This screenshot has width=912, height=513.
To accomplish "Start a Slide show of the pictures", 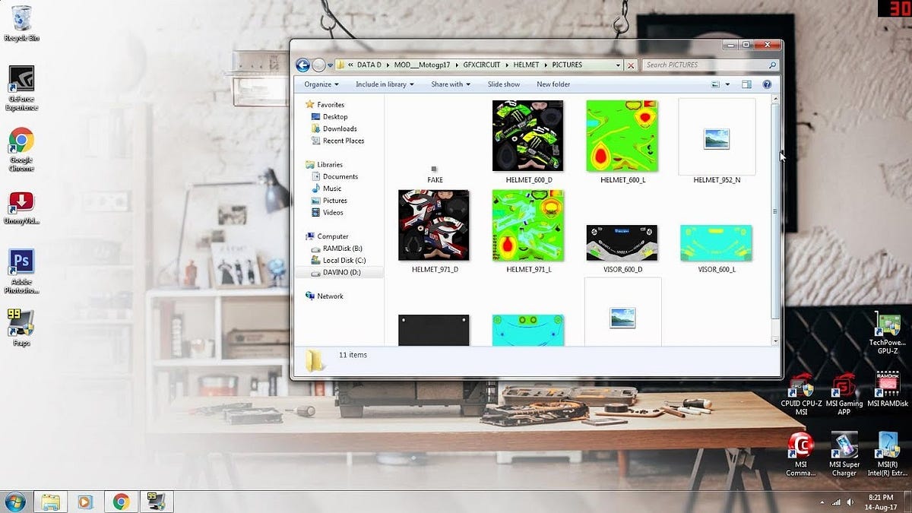I will pos(503,84).
